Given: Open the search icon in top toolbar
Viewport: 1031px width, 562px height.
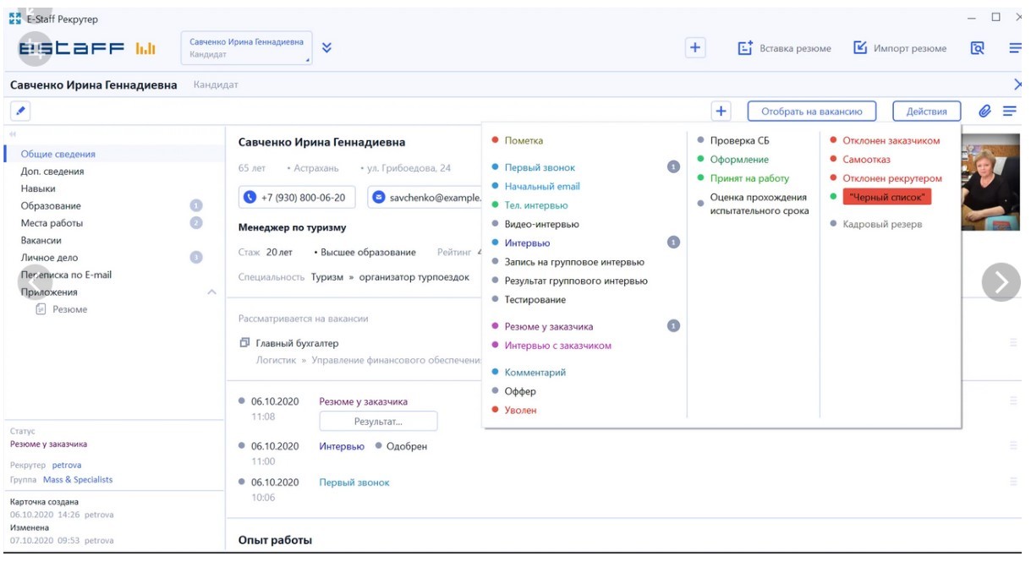Looking at the screenshot, I should click(x=977, y=48).
